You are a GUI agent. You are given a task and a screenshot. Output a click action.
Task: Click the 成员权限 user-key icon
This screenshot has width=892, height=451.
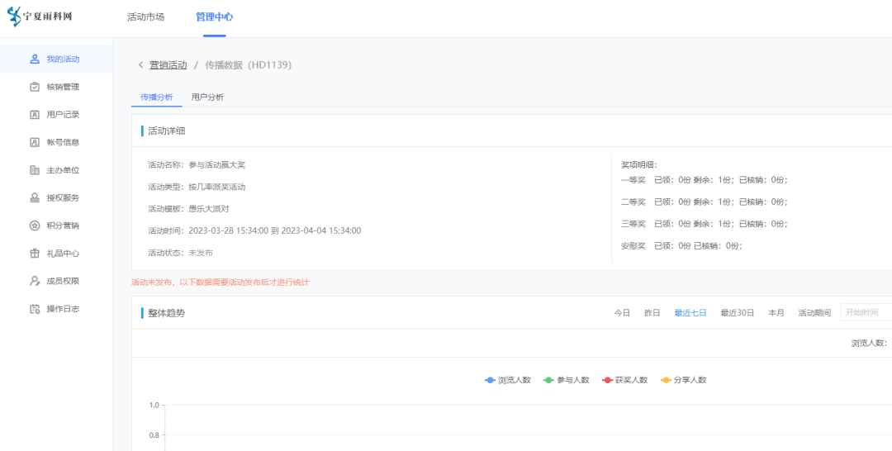35,281
